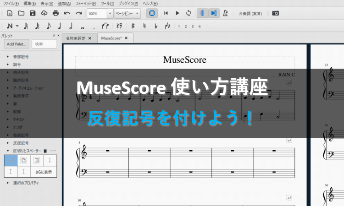Focus the palette search field
344x206 pixels.
pyautogui.click(x=44, y=44)
